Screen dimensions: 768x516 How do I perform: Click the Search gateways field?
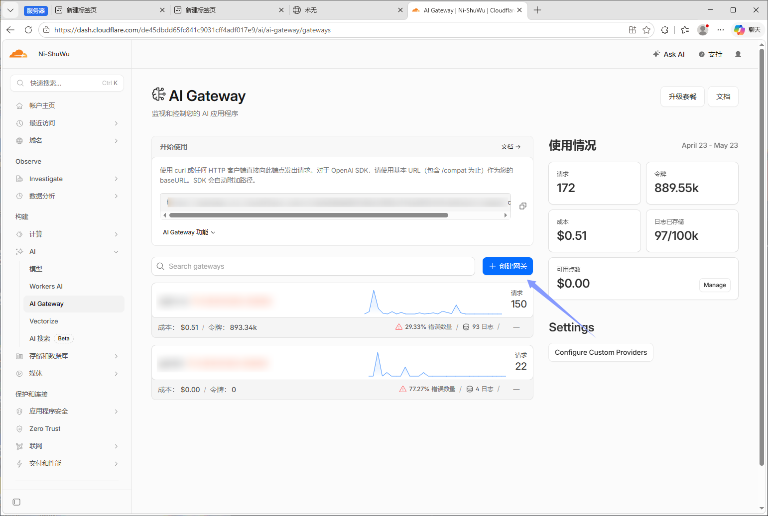(313, 266)
